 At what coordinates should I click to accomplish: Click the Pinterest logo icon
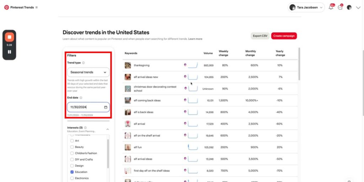tap(6, 7)
